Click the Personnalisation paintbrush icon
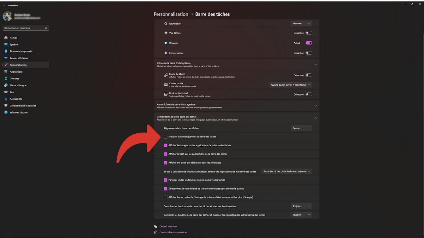The image size is (424, 238). pos(6,65)
